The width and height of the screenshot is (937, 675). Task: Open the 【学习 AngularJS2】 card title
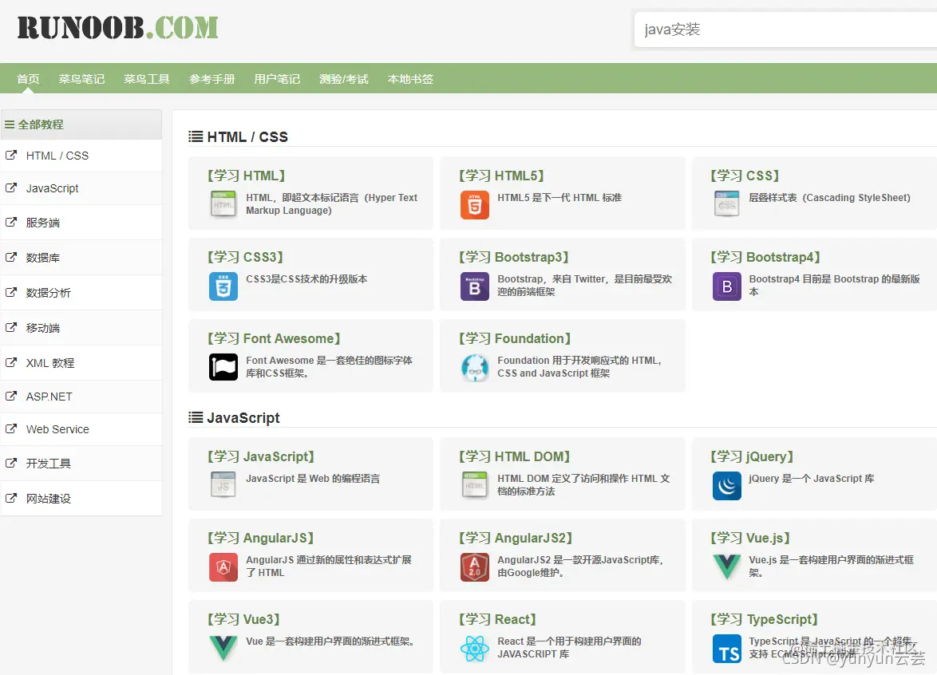click(516, 538)
